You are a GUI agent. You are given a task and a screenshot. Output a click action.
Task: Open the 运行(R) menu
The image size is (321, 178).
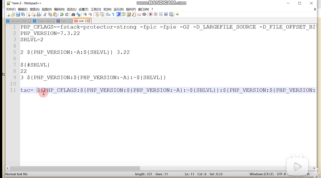coord(119,9)
